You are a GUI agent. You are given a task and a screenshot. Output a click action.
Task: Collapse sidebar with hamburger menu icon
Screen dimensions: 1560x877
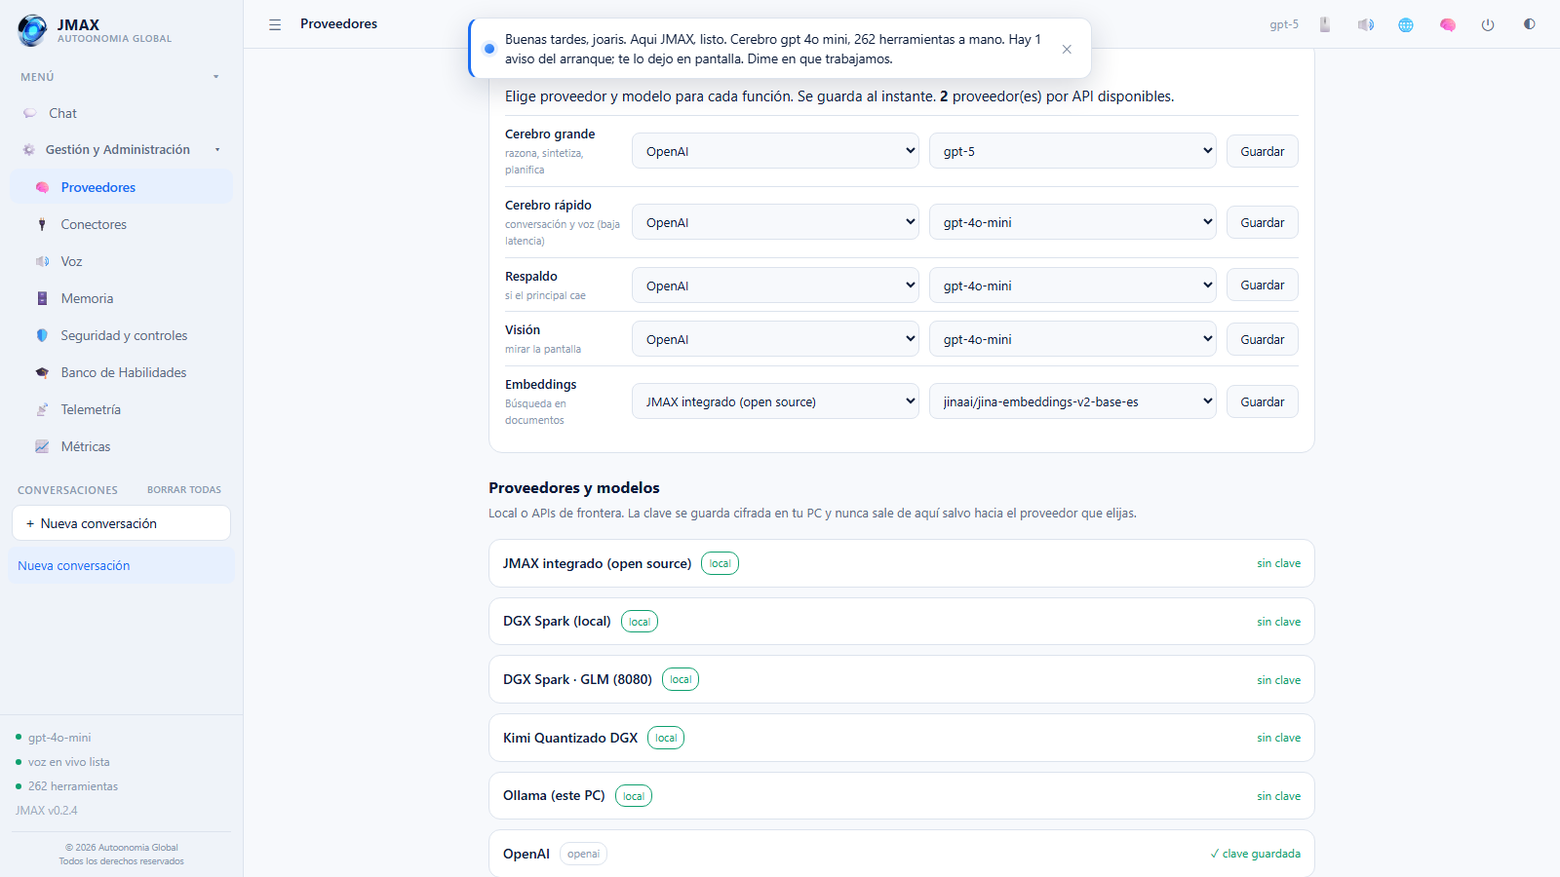[x=275, y=24]
